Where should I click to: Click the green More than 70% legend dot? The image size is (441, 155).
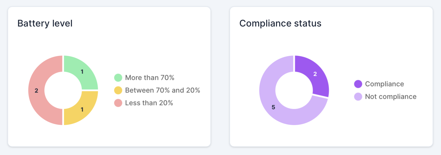118,78
